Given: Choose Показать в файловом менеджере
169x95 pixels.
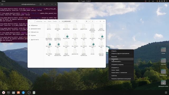Looking at the screenshot, I should 121,79.
